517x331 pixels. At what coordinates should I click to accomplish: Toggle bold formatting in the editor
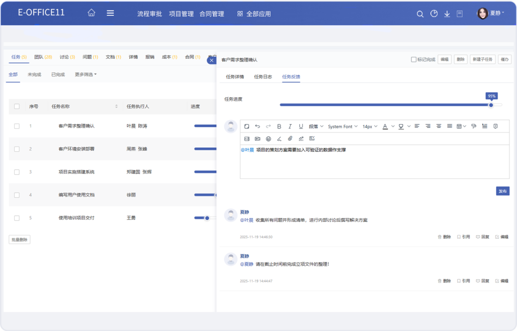coord(279,126)
